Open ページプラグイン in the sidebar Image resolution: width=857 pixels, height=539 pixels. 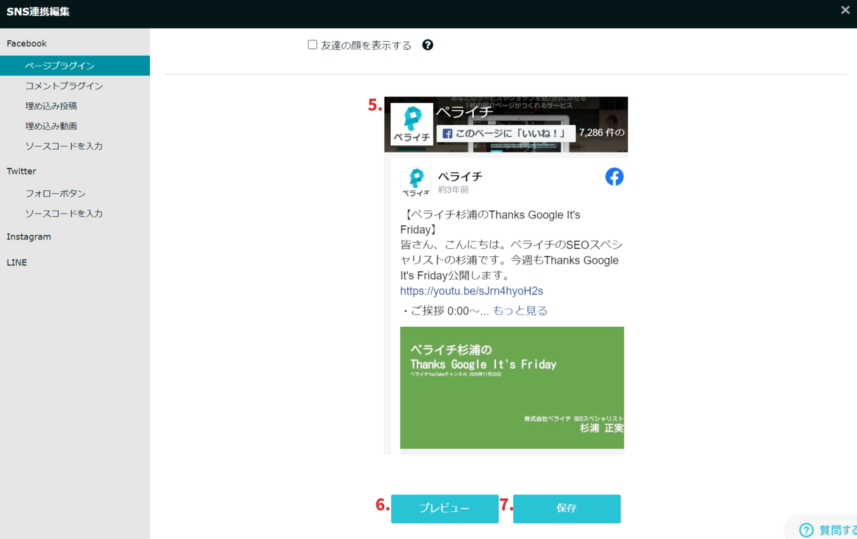[x=75, y=66]
